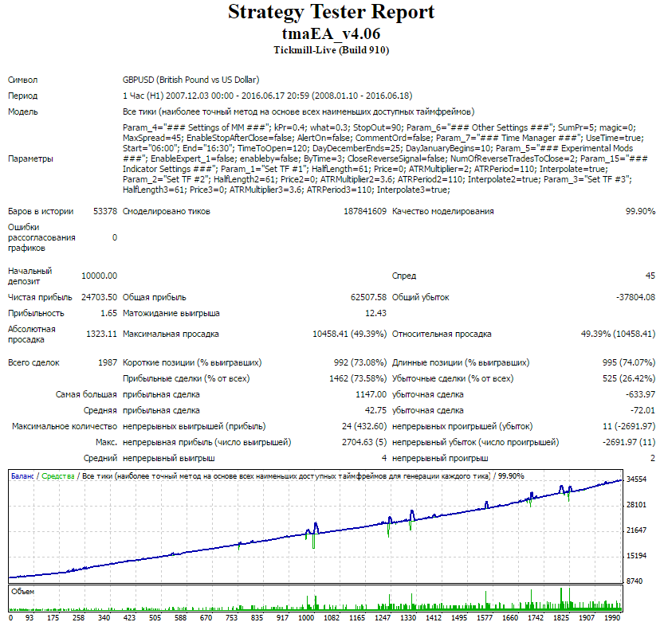Click the 'Начальный депозит' label

[29, 276]
